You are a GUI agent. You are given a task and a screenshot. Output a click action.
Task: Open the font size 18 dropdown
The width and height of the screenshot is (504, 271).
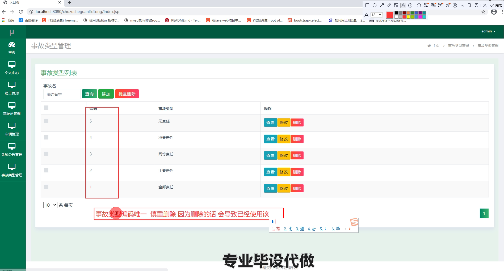coord(377,15)
